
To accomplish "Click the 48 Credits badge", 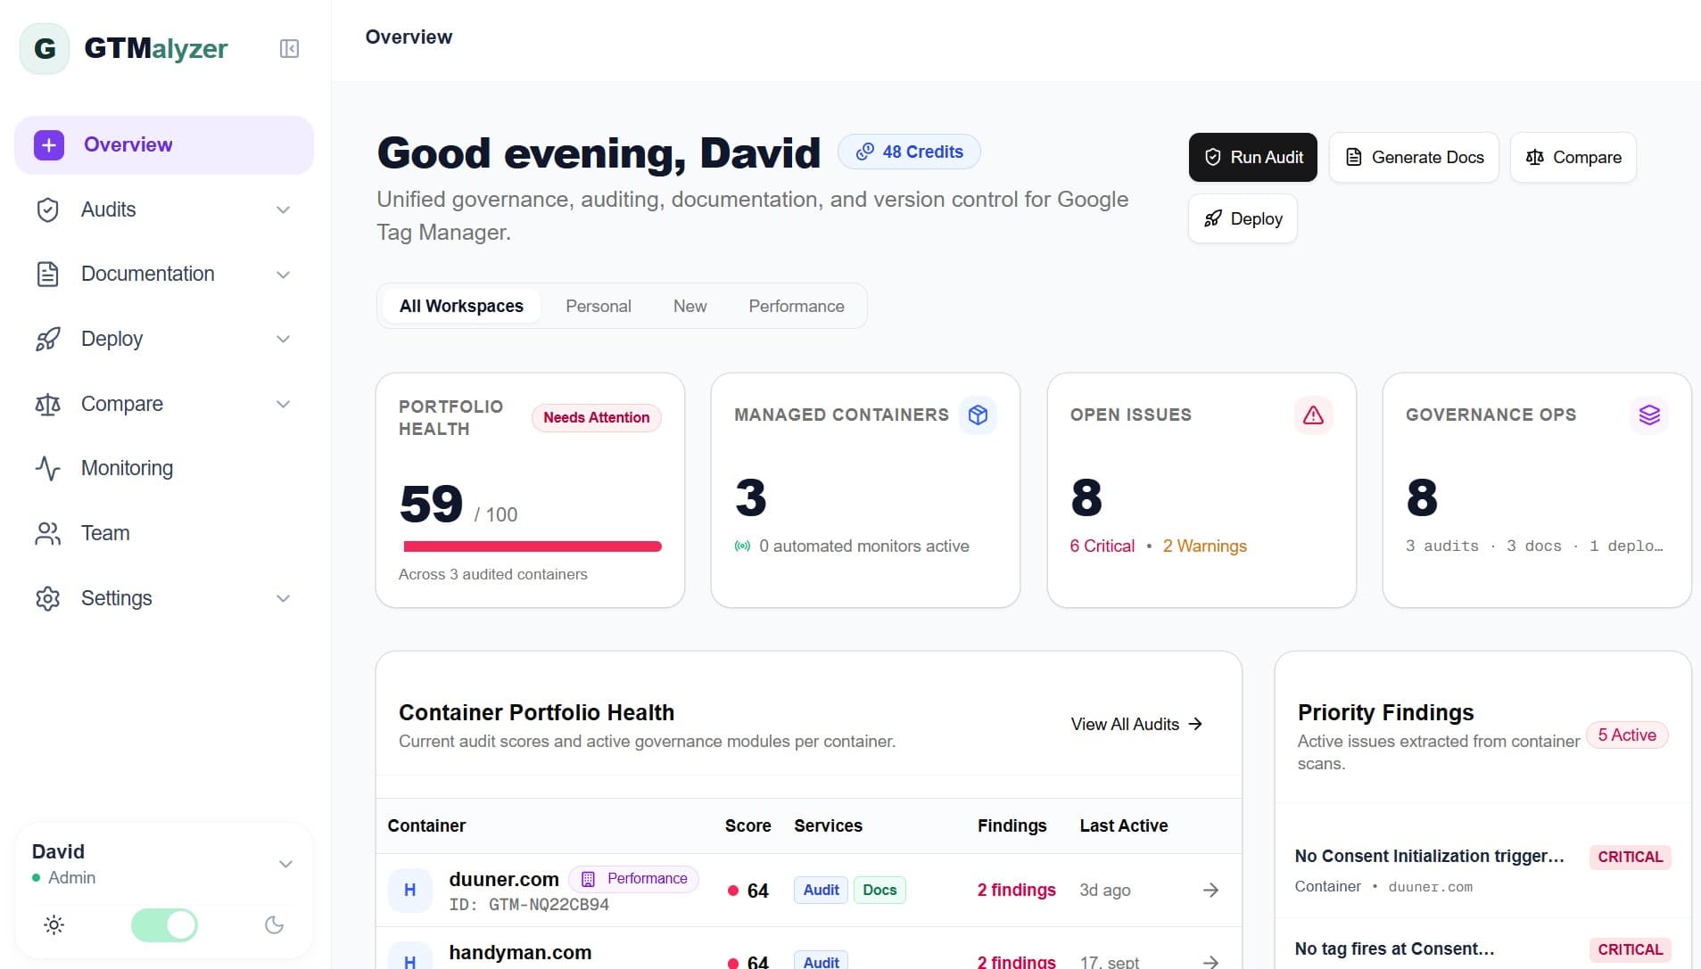I will [909, 152].
